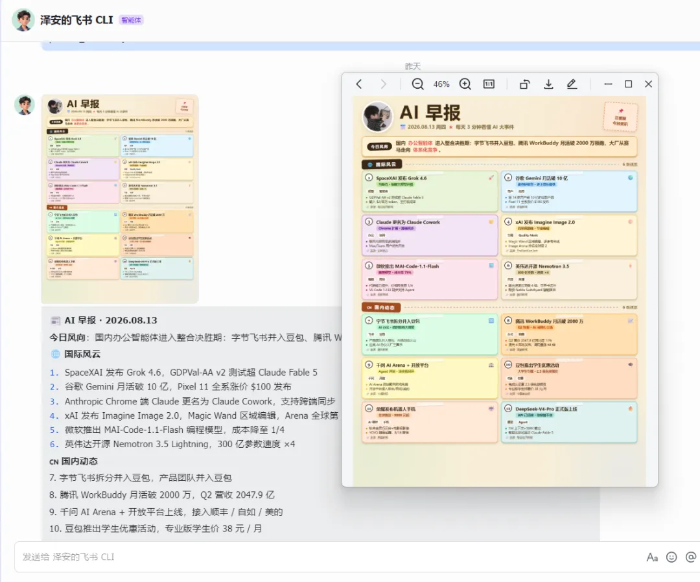Click the Claude Cowork card in viewer
This screenshot has width=700, height=582.
click(x=430, y=236)
